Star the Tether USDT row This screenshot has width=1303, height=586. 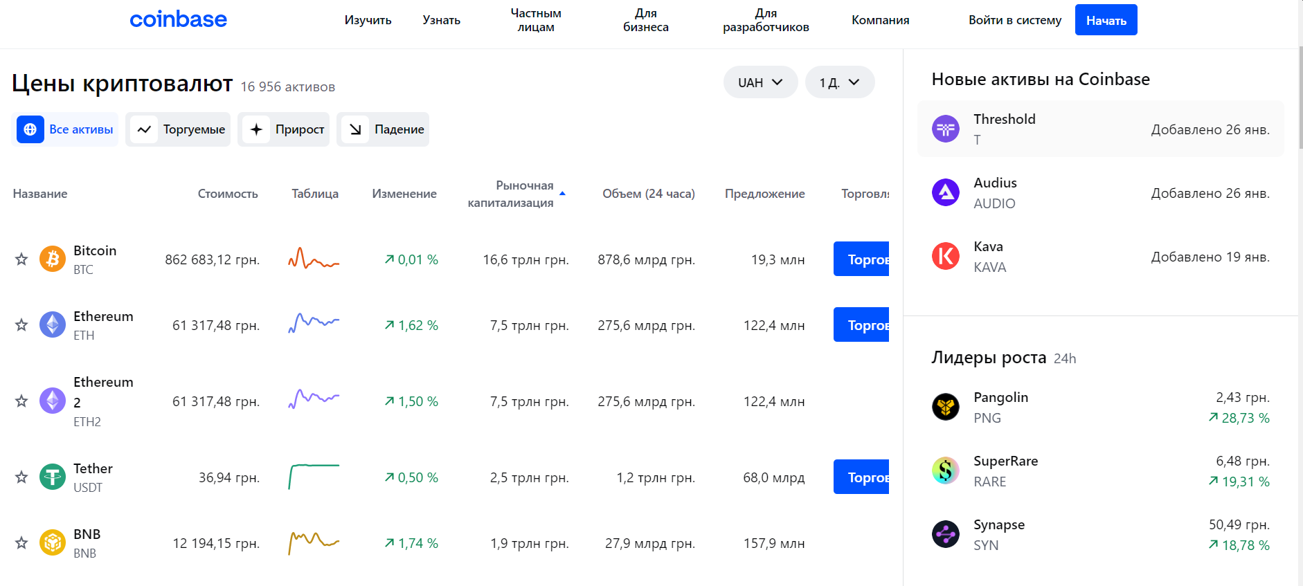tap(21, 477)
